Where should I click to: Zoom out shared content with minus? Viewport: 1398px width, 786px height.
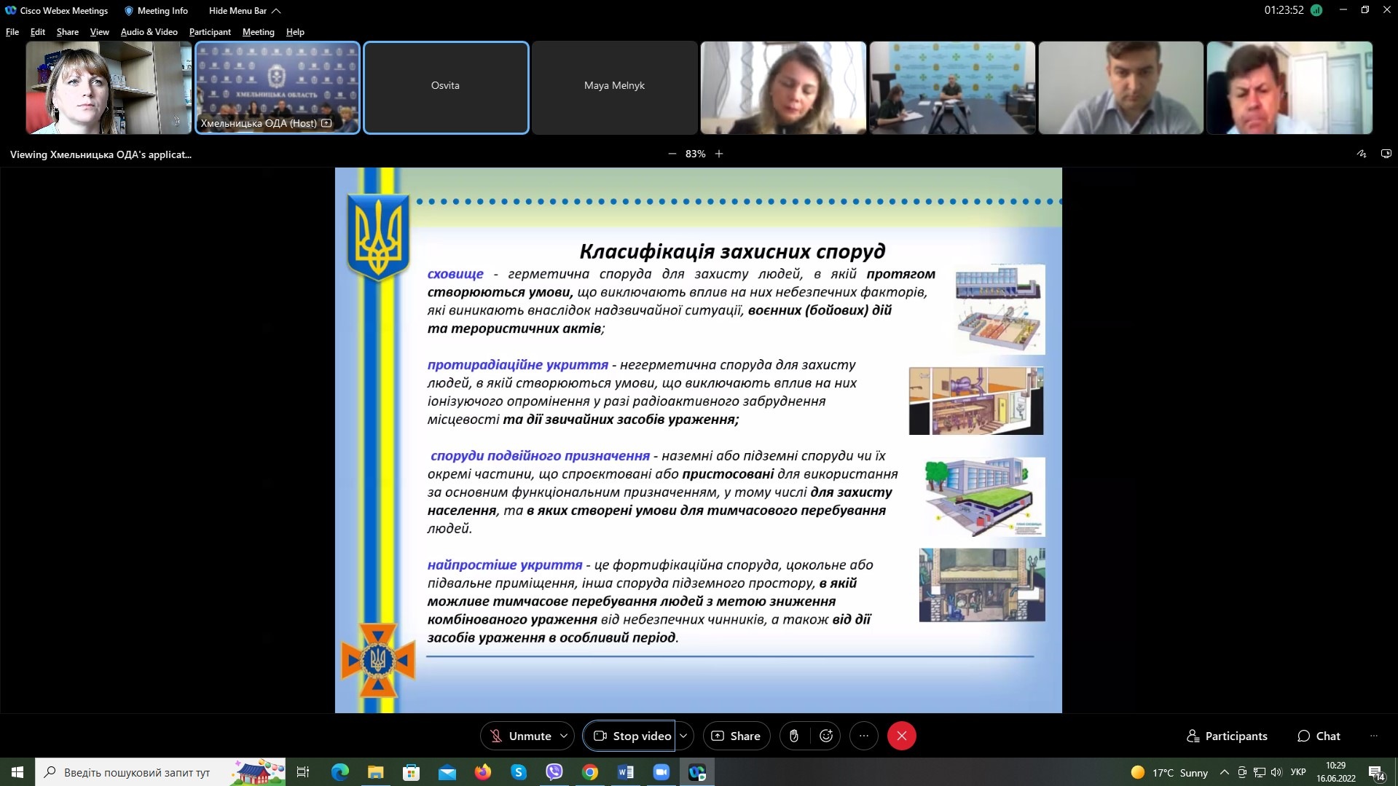pos(672,154)
